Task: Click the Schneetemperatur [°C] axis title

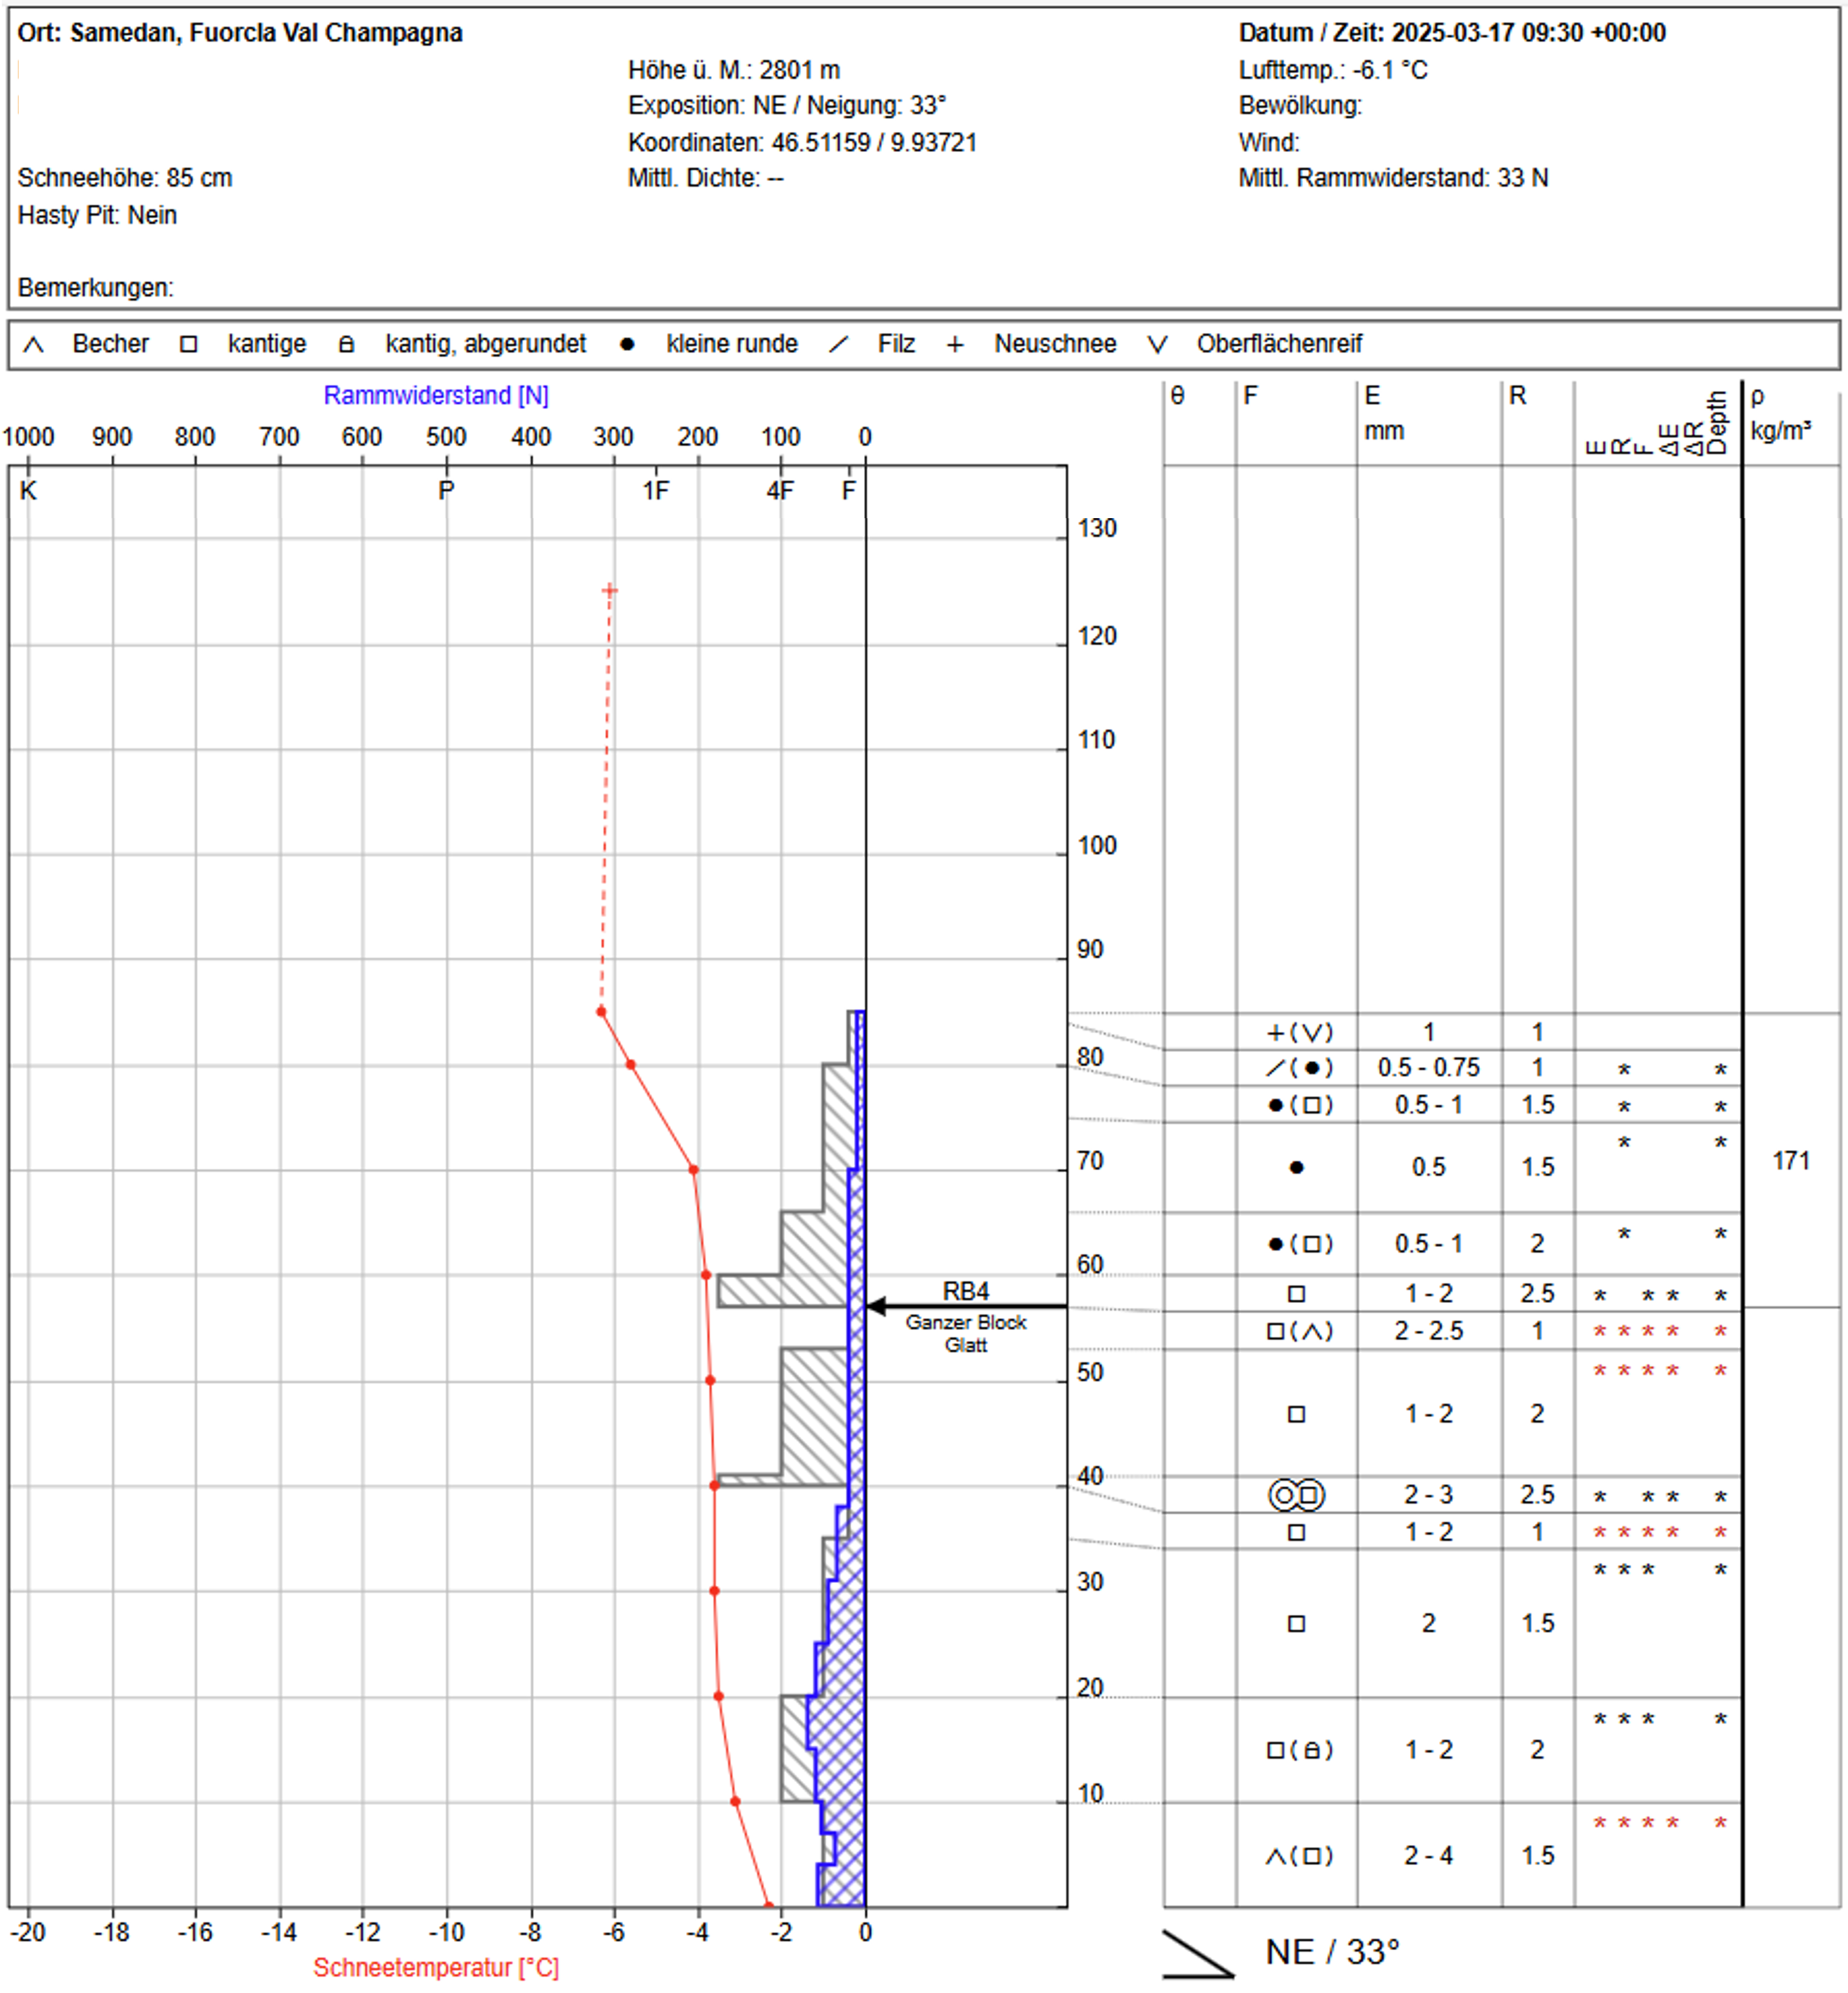Action: (436, 1968)
